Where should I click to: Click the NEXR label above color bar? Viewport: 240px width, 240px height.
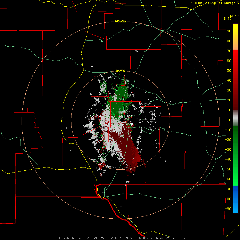tap(234, 16)
